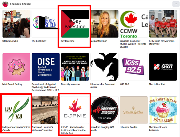Viewport: 180px width, 137px height.
Task: Open the OISE Applied Psychology logo tile
Action: tap(46, 67)
